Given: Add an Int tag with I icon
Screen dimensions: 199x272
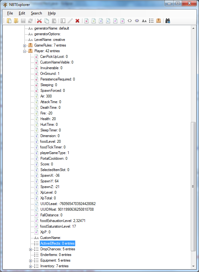Looking at the screenshot, I should pos(101,21).
